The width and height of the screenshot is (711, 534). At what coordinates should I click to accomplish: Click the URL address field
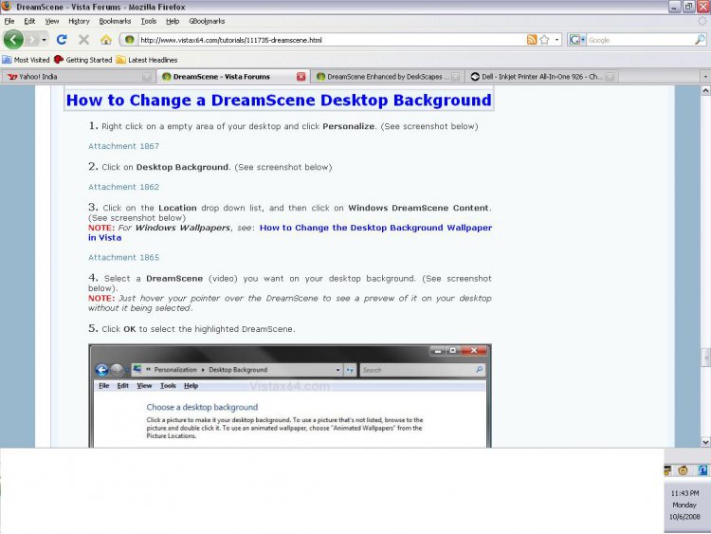[332, 40]
